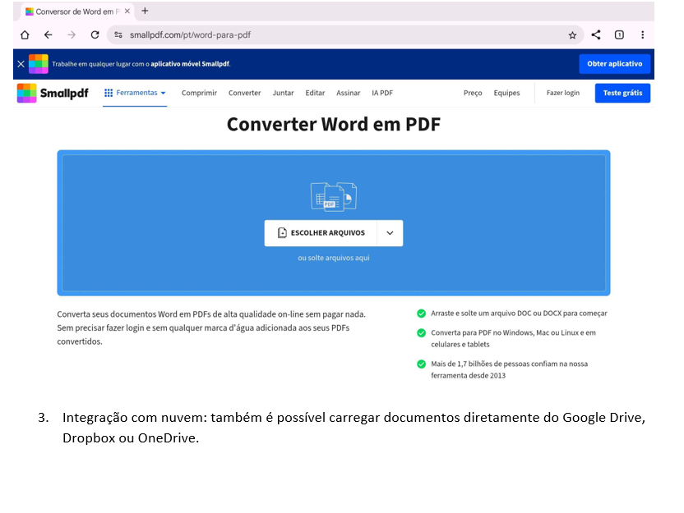Open the Comprimir menu item

pyautogui.click(x=199, y=93)
